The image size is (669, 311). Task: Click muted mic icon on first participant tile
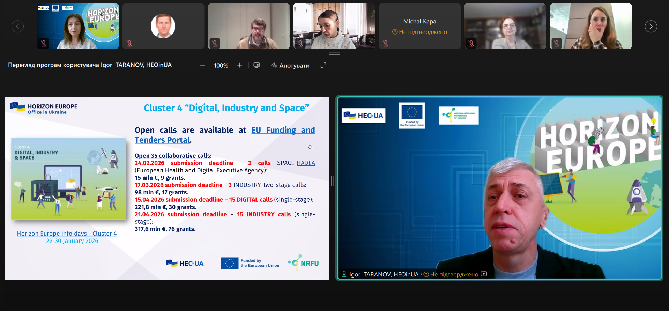pyautogui.click(x=44, y=44)
